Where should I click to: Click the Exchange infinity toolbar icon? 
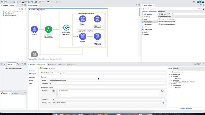[x=5, y=2]
